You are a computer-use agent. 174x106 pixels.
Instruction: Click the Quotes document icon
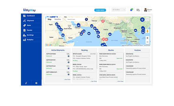24,30
